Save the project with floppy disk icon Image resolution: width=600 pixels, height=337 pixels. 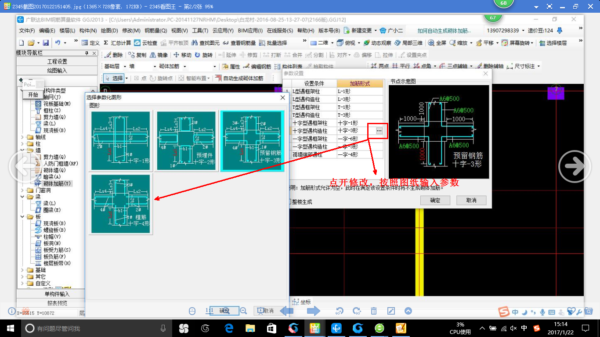(46, 43)
